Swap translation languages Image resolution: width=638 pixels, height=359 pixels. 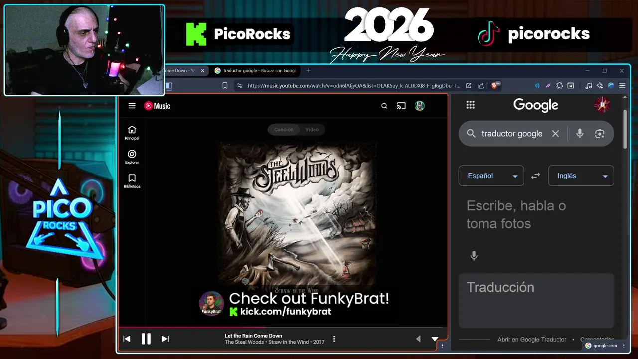pos(536,176)
